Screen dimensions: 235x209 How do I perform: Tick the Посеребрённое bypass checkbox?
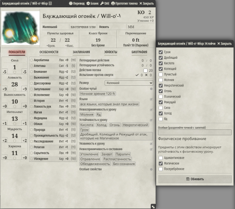tap(161, 169)
